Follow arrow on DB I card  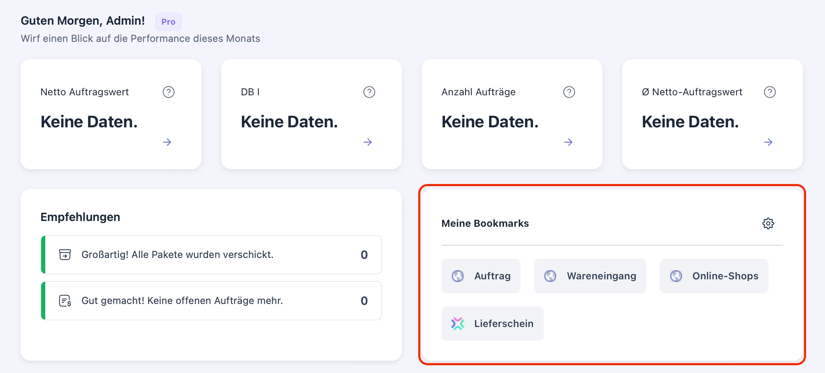(368, 142)
